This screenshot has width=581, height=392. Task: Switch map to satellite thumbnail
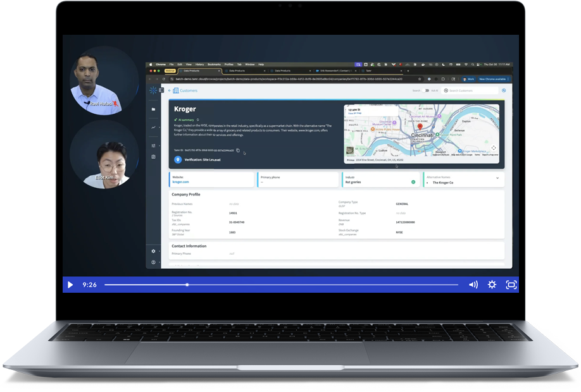[x=350, y=150]
